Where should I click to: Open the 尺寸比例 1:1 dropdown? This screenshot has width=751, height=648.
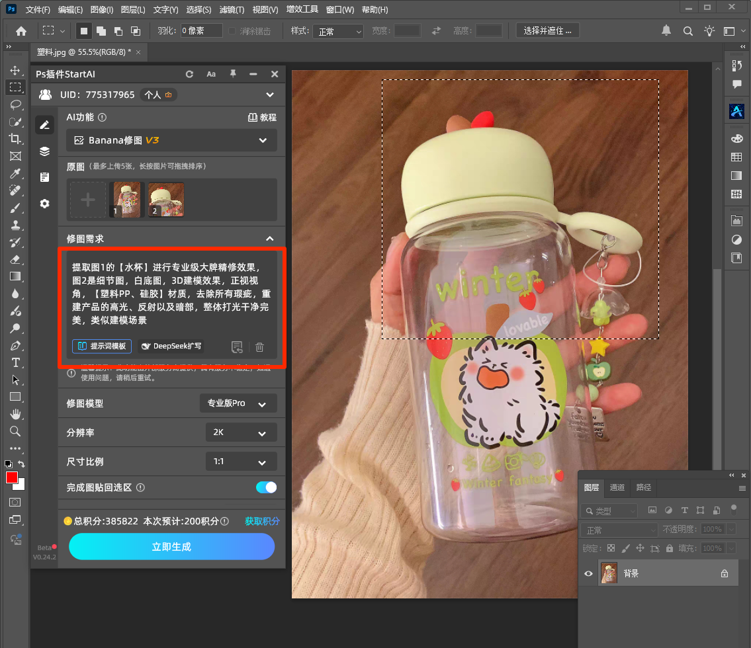tap(242, 462)
